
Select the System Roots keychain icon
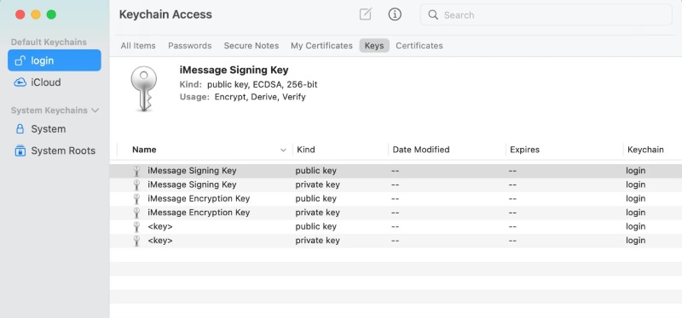pyautogui.click(x=20, y=150)
